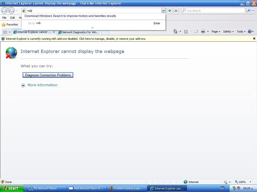Screen dimensions: 257x192
Task: Open the recent pages dropdown arrow
Action: 17,11
